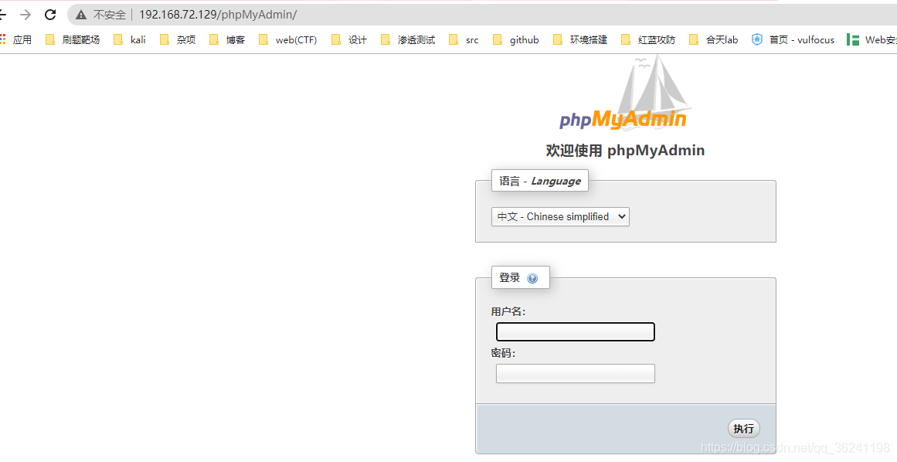Click the 执行 submit button

point(744,428)
